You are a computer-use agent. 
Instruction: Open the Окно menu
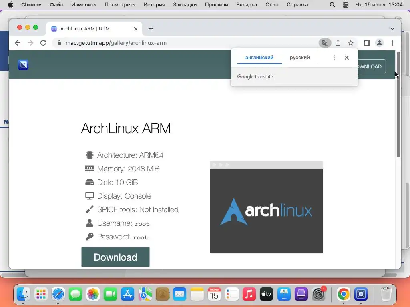(x=272, y=5)
